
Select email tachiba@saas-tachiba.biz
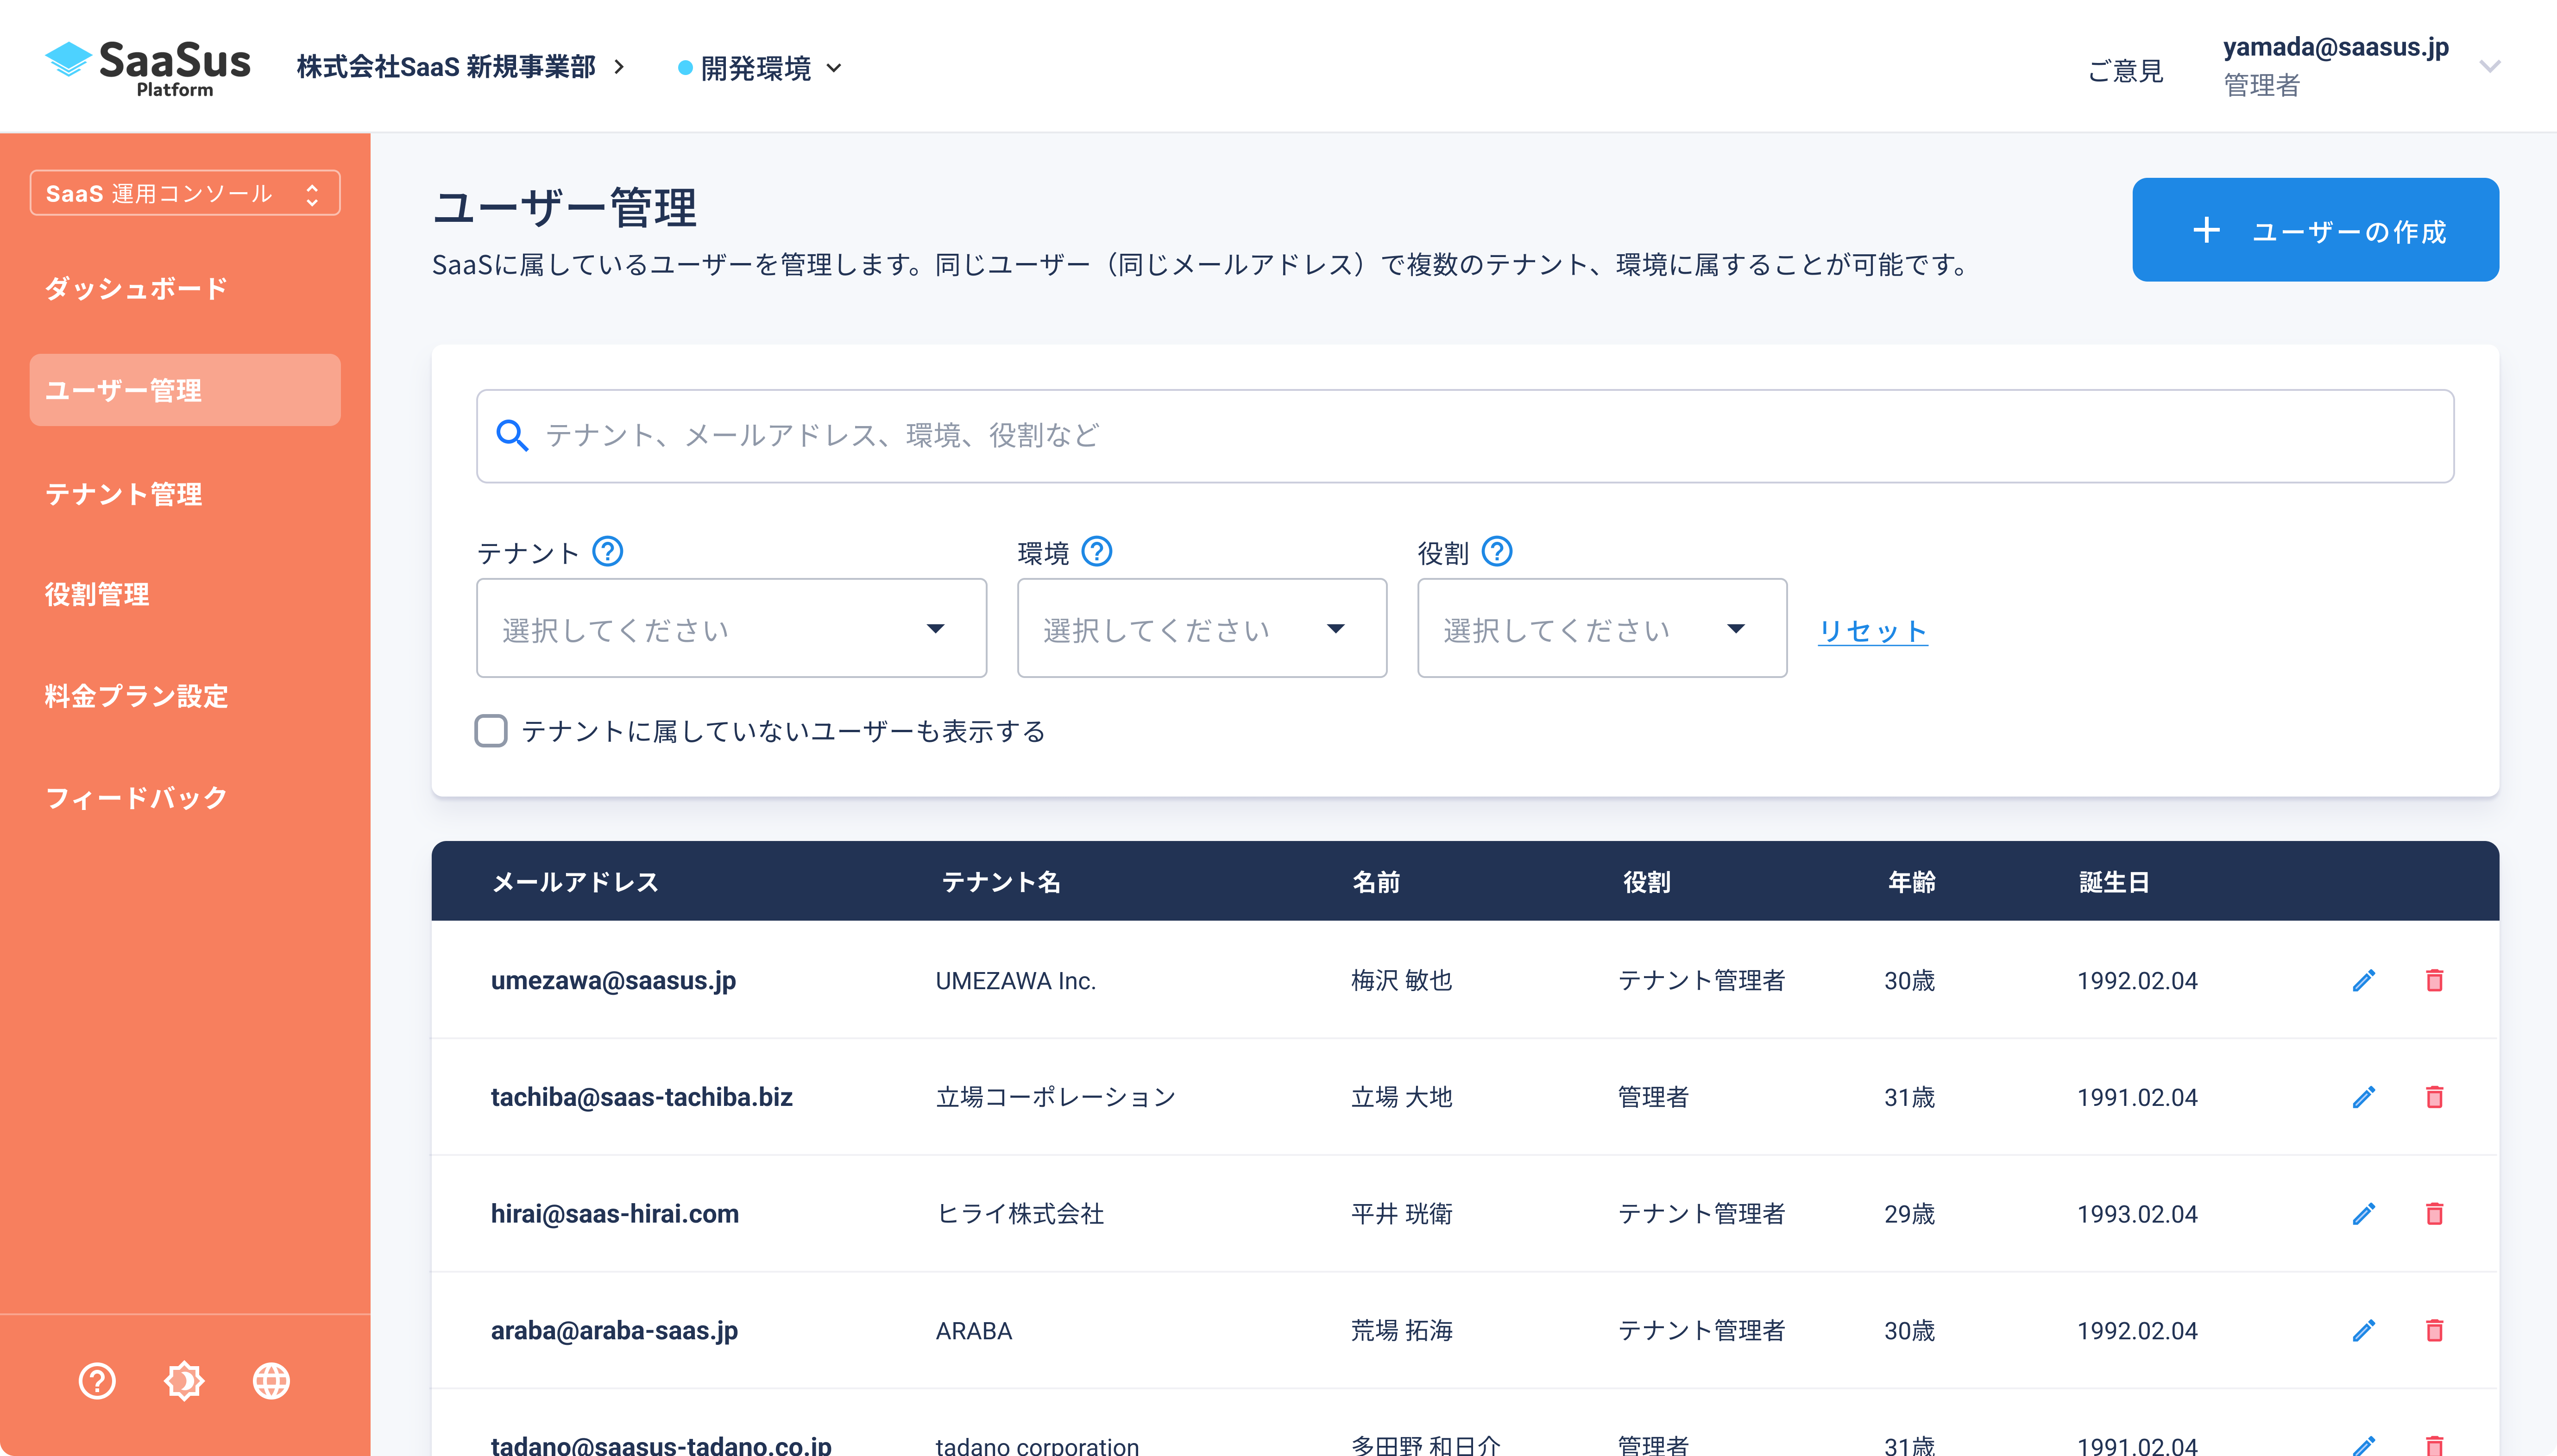[x=641, y=1097]
